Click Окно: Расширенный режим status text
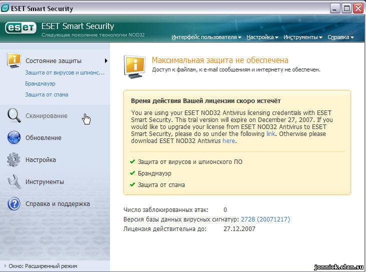 click(x=43, y=266)
